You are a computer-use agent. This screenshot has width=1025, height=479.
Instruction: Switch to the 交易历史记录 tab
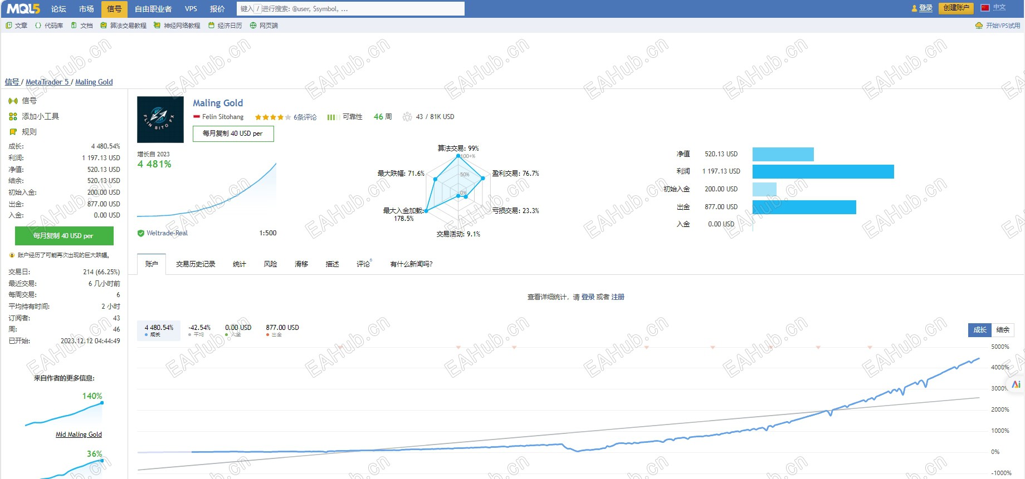tap(196, 264)
